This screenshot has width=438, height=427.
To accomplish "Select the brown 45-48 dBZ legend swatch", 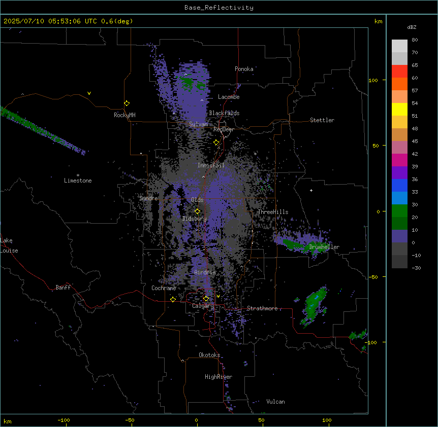I will [399, 134].
